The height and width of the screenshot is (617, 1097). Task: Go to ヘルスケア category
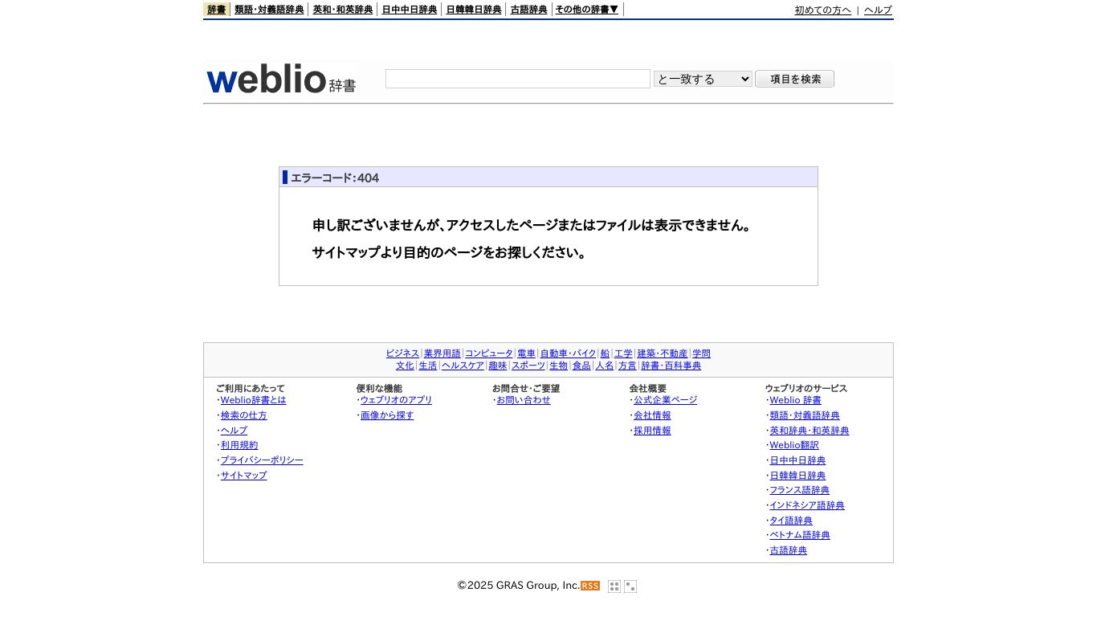463,366
